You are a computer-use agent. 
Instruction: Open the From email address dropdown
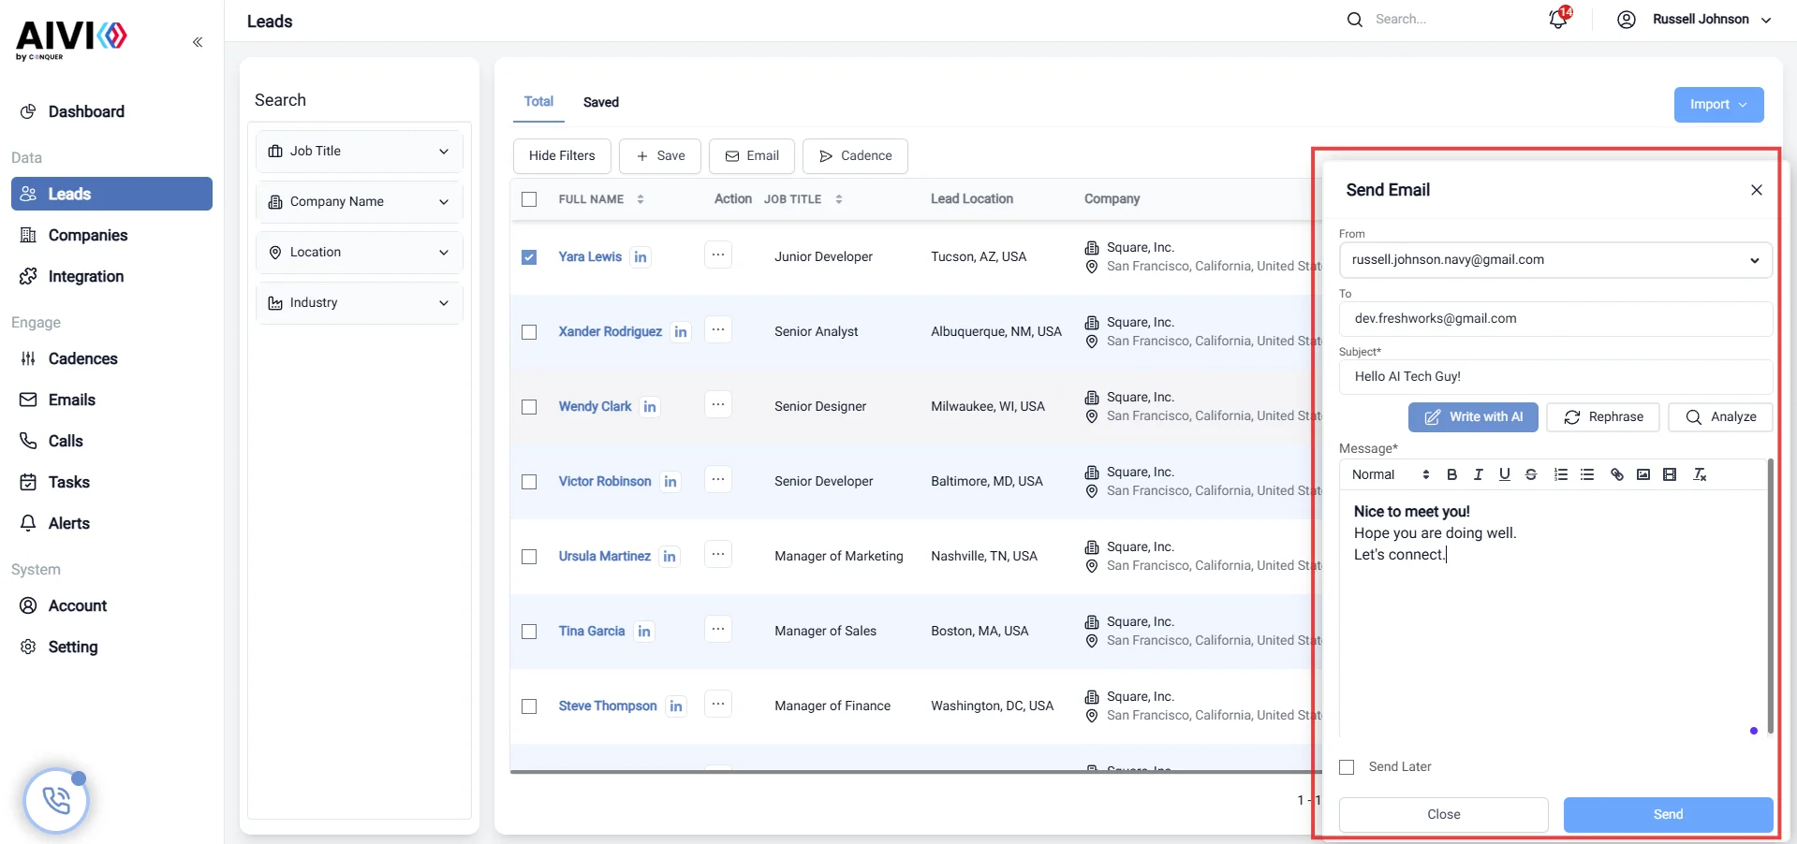1555,260
